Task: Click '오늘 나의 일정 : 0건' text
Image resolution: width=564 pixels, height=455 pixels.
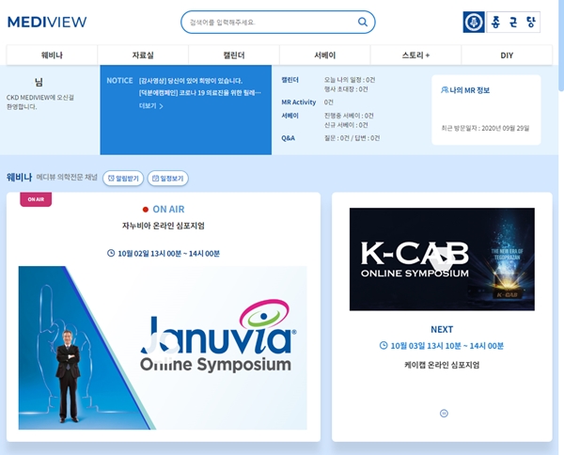Action: coord(350,80)
